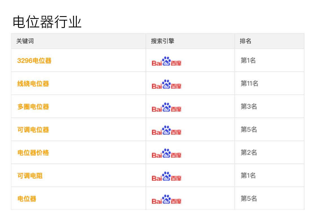Open the 多圈电位器 keyword link
The width and height of the screenshot is (316, 222).
[x=33, y=106]
